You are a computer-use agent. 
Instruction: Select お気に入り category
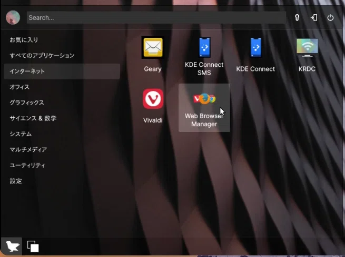click(62, 40)
